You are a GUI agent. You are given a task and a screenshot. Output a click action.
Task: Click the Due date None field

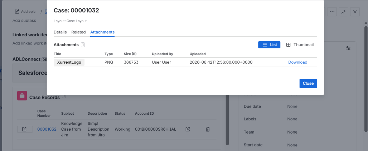click(x=292, y=106)
